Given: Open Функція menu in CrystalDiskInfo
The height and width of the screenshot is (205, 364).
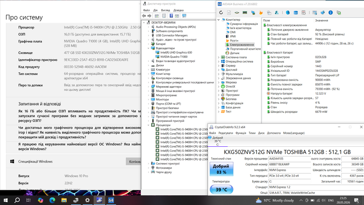Looking at the screenshot, I should [241, 133].
